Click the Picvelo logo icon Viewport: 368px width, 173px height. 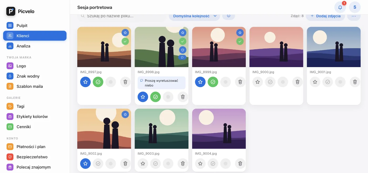[x=11, y=11]
